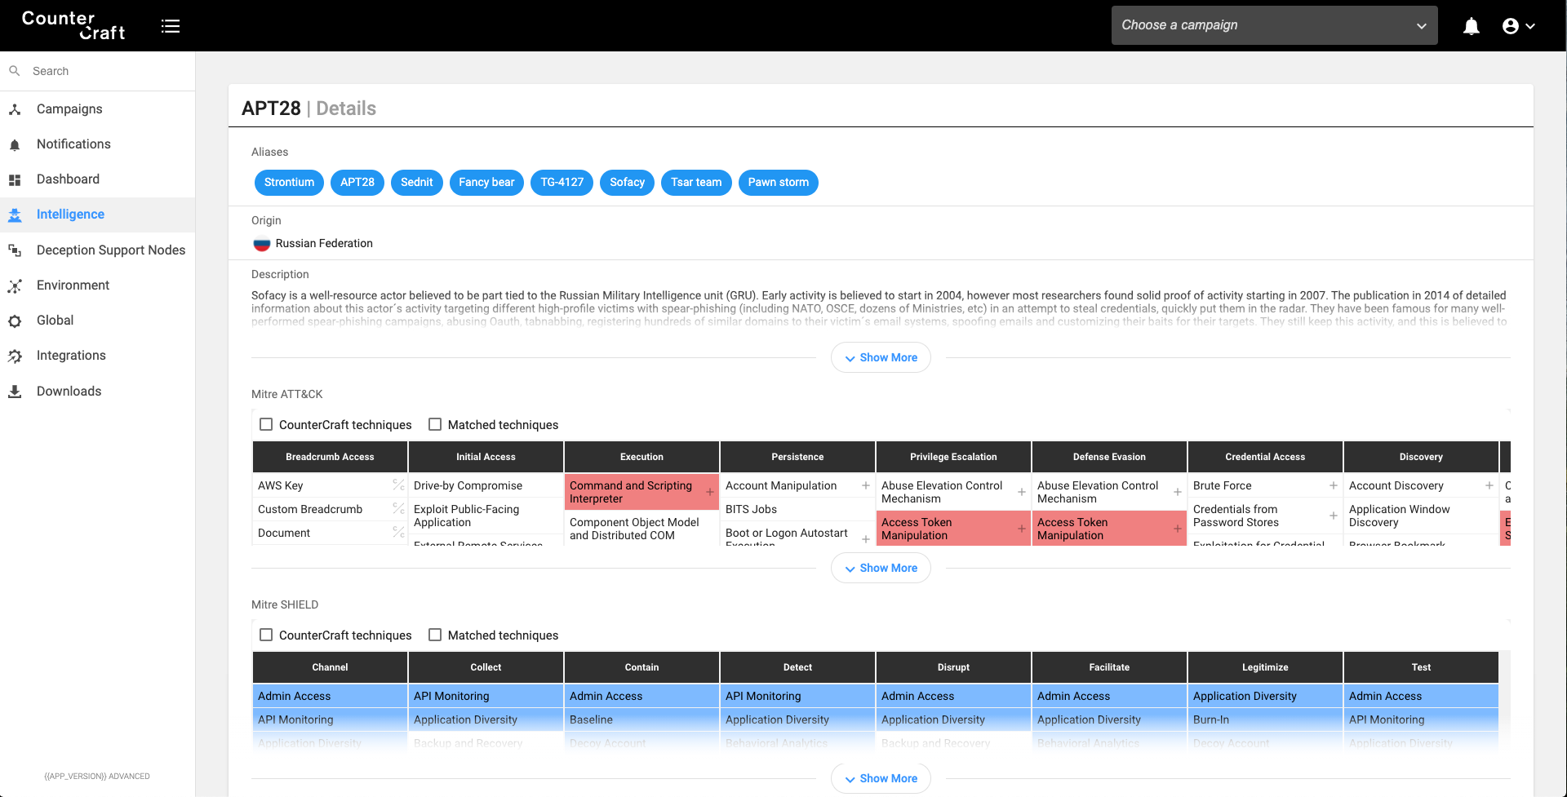Click the Document breadcrumb row

click(330, 533)
